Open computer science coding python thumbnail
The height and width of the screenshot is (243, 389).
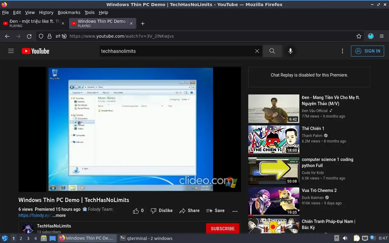(x=274, y=171)
